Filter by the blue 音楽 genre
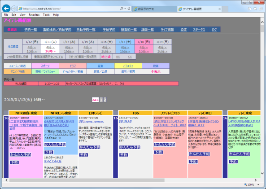This screenshot has width=266, height=189. pyautogui.click(x=100, y=66)
